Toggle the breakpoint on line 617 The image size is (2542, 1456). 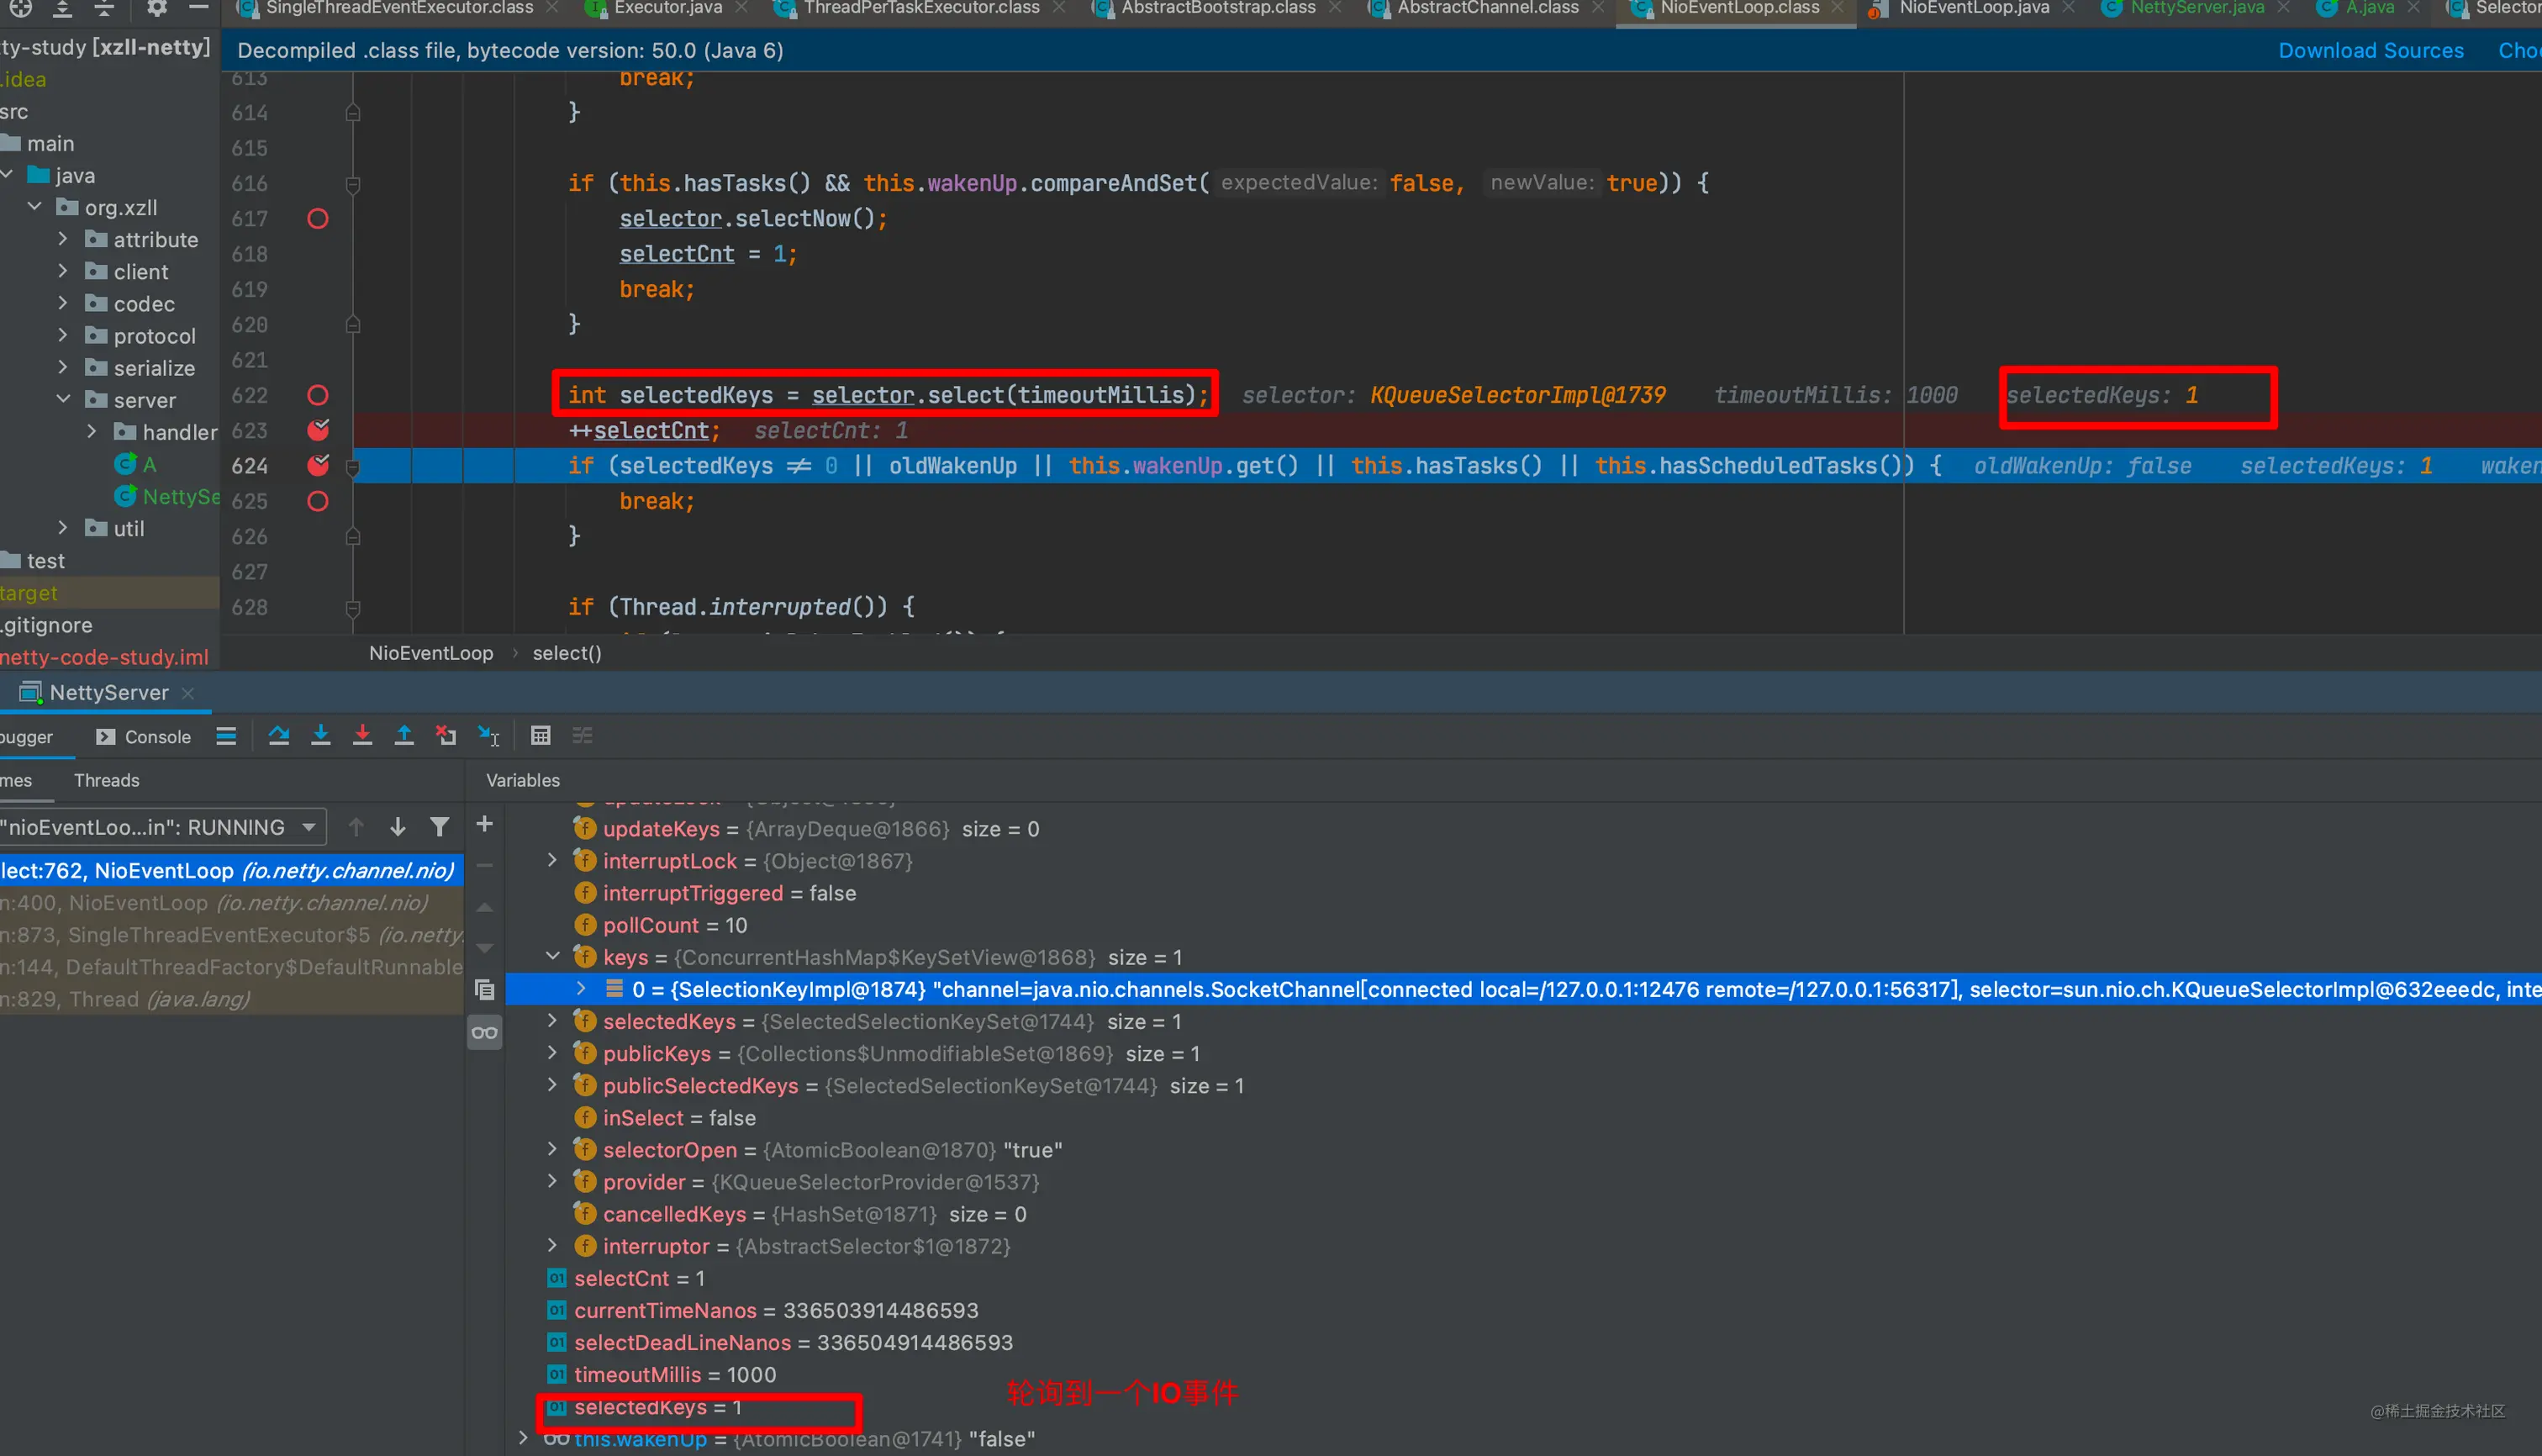click(x=318, y=219)
